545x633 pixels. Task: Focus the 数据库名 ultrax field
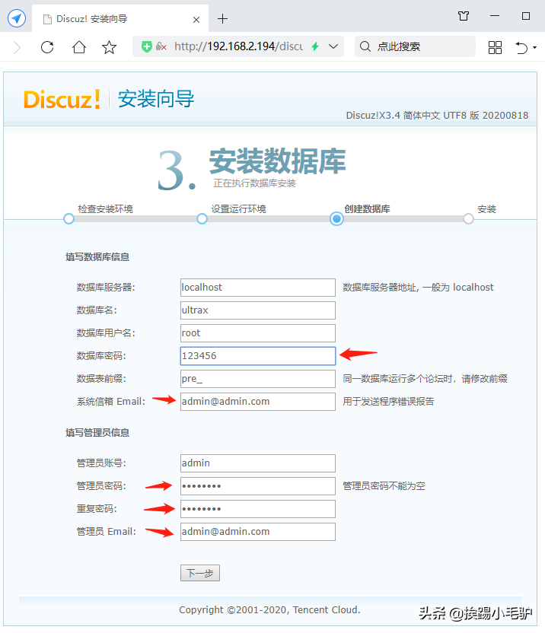[x=258, y=310]
